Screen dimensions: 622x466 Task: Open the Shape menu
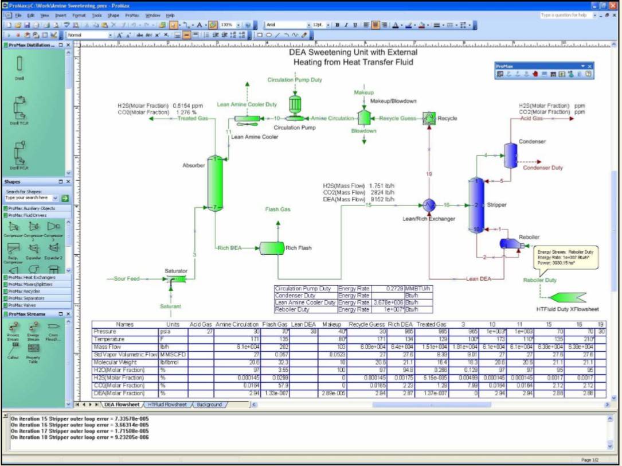tap(113, 15)
